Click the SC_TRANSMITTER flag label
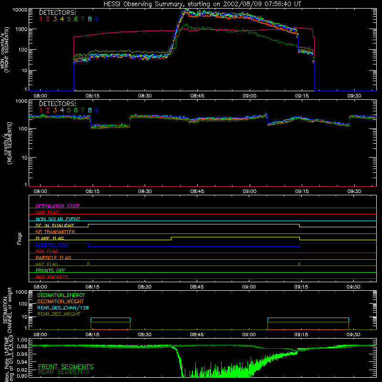Viewport: 382px width, 382px height. tap(55, 232)
